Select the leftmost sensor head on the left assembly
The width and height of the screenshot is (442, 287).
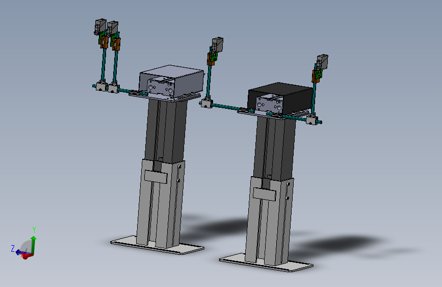pos(100,27)
